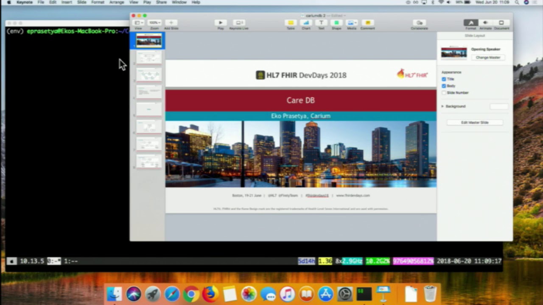The height and width of the screenshot is (305, 543).
Task: Open Keynote Live from toolbar
Action: 239,23
